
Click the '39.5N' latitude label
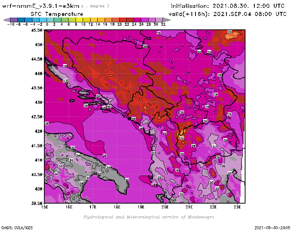pos(37,204)
